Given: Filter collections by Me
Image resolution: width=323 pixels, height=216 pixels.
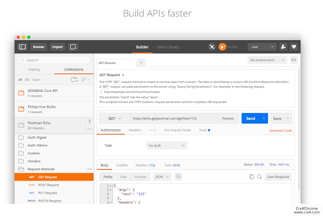Looking at the screenshot, I should (x=27, y=79).
